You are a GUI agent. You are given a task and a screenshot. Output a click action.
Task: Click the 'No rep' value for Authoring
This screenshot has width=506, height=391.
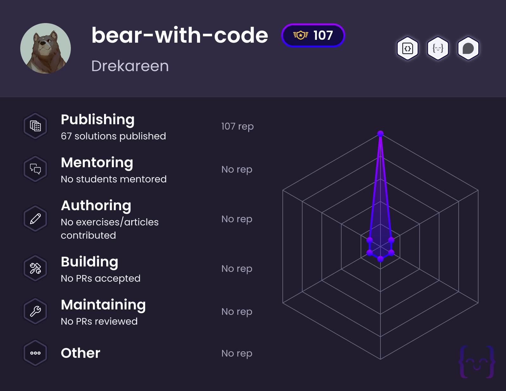pyautogui.click(x=237, y=219)
